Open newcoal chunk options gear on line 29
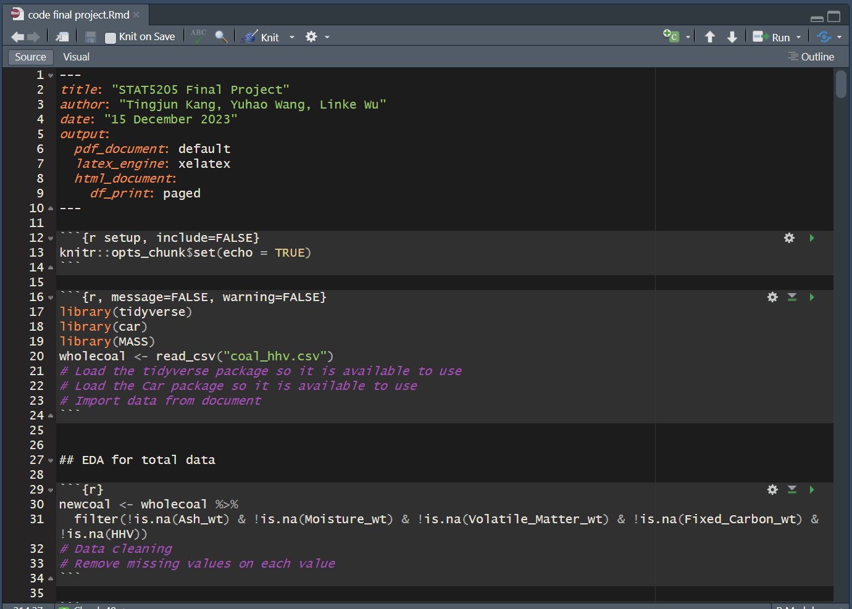The width and height of the screenshot is (852, 609). pyautogui.click(x=772, y=489)
